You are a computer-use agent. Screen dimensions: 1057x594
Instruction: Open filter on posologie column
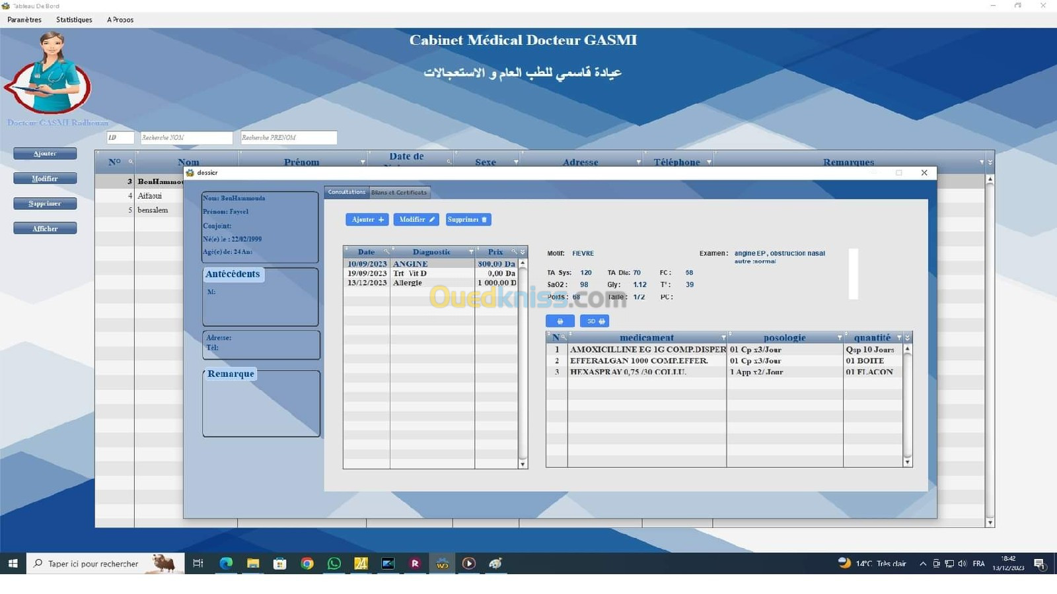[x=840, y=338]
